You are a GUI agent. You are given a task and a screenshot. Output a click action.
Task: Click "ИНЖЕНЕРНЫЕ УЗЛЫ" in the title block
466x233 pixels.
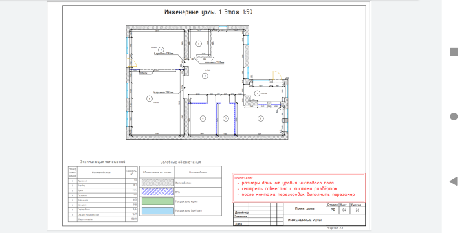[x=304, y=220]
